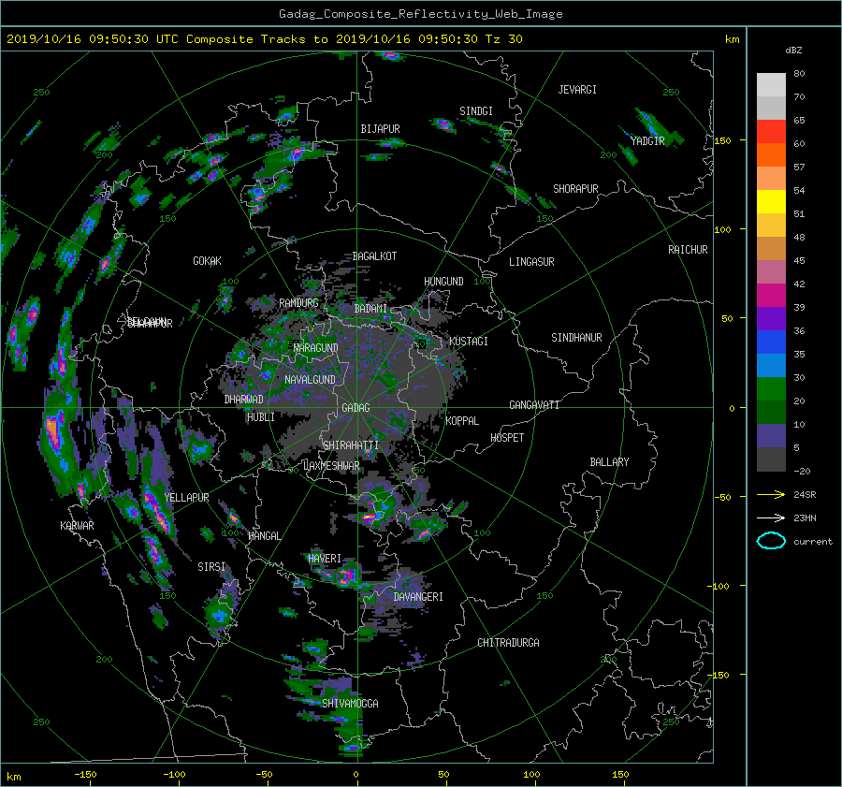Click the KUSTAGI city label
Screen dimensions: 842x787
point(469,342)
